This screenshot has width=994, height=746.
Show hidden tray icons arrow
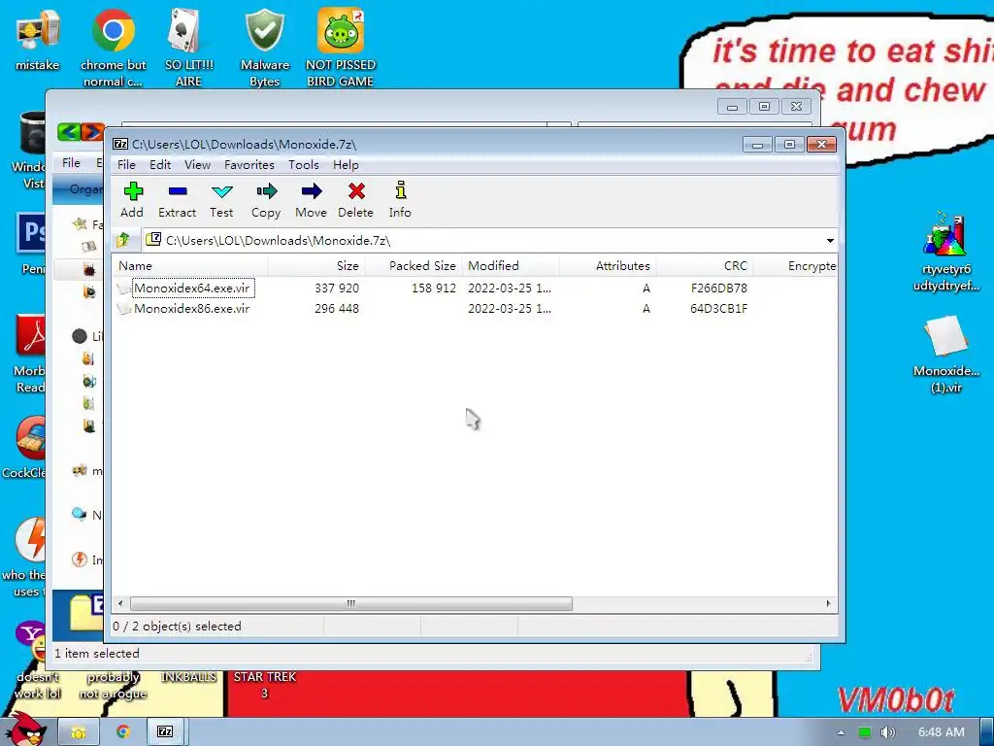842,732
